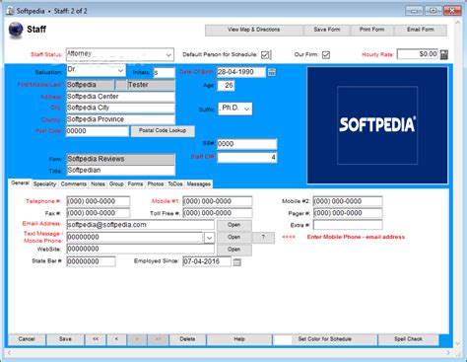Open the Date of Birth calendar picker
This screenshot has width=467, height=362.
coord(272,72)
